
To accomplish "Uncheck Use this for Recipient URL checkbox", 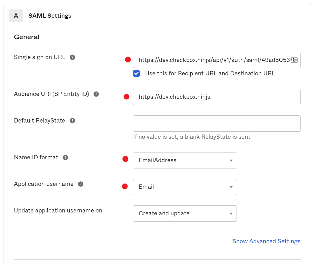I will coord(136,73).
